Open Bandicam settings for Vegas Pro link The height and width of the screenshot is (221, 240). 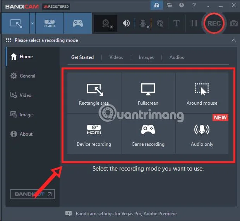click(x=126, y=214)
